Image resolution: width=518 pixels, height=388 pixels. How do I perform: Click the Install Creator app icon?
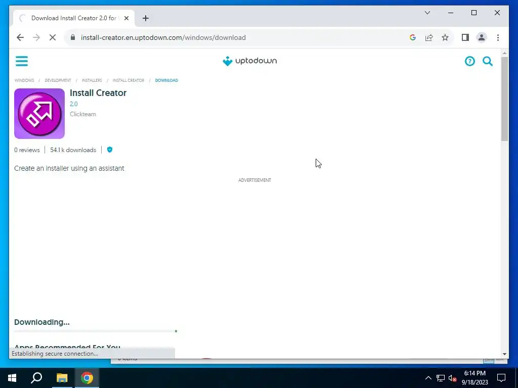pos(39,114)
